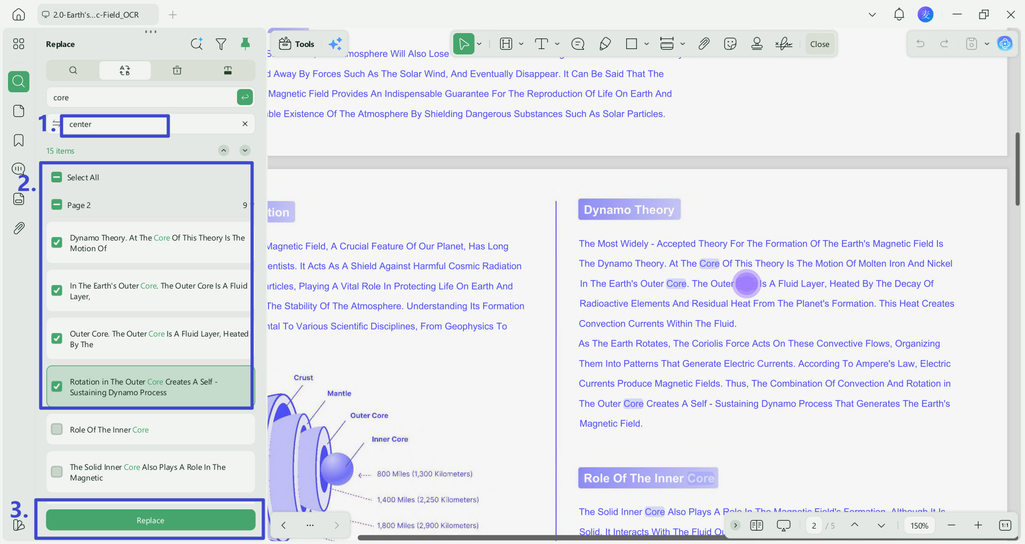Uncheck 'Outer Core. The Outer Core Is' result
Viewport: 1025px width, 544px height.
click(57, 339)
